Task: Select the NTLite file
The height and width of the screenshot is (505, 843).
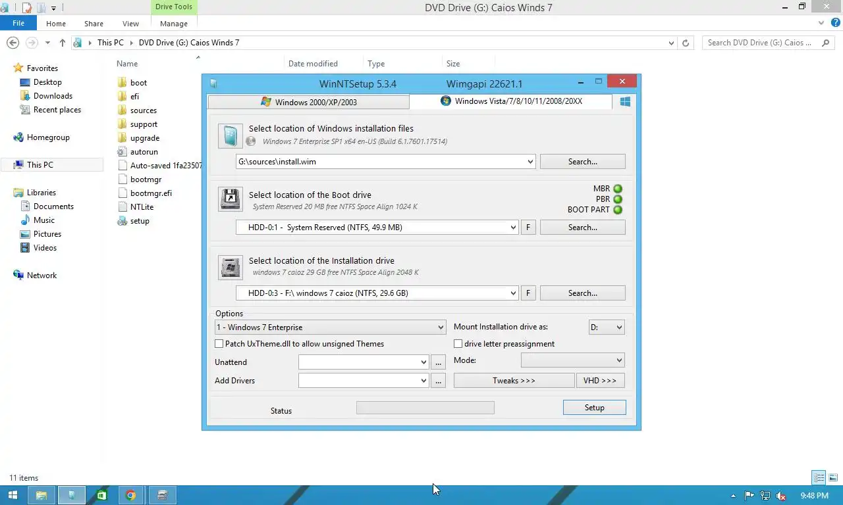Action: tap(142, 207)
